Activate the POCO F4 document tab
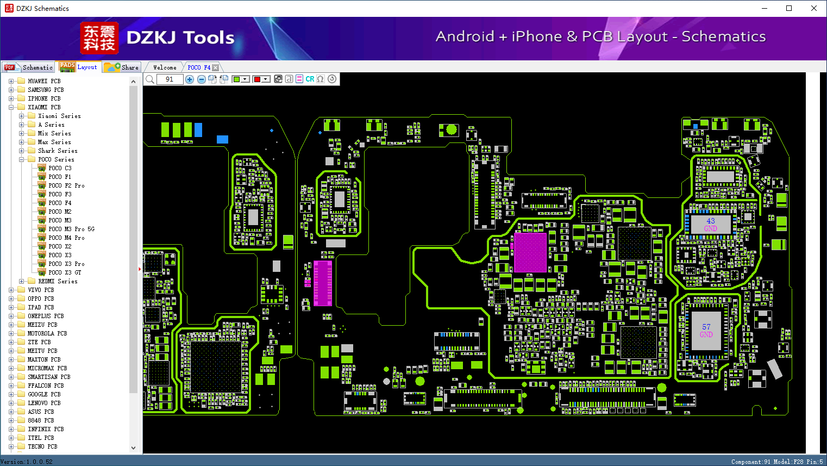The image size is (827, 466). coord(199,67)
